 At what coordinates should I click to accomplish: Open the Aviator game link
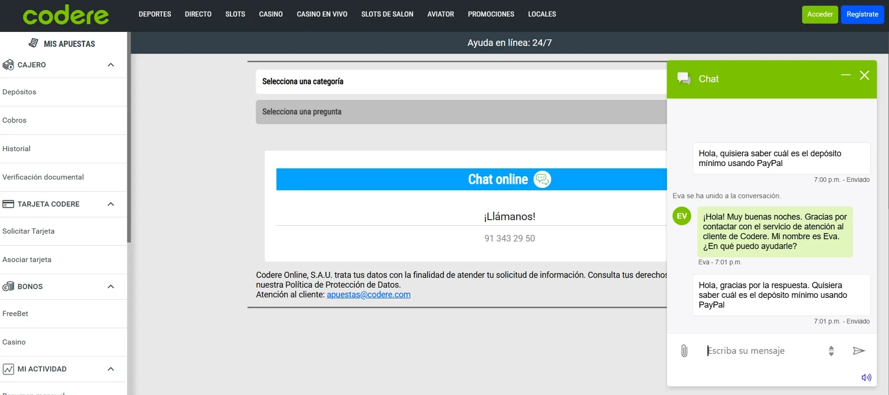pos(441,14)
